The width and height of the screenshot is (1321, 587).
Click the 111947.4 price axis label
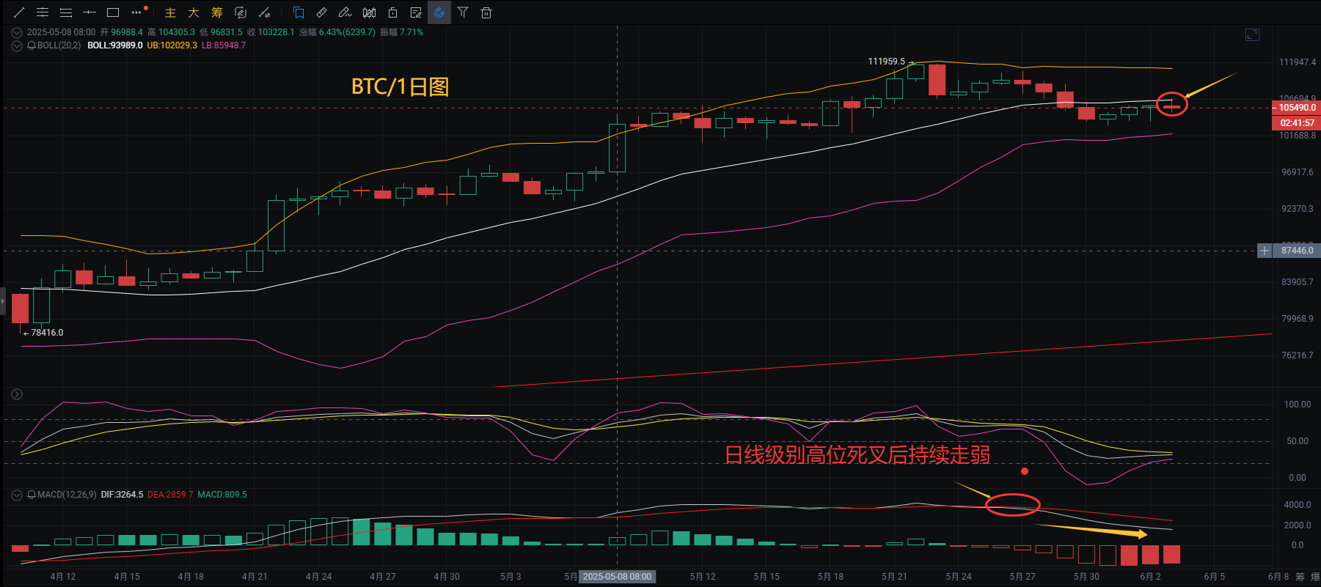[1297, 62]
